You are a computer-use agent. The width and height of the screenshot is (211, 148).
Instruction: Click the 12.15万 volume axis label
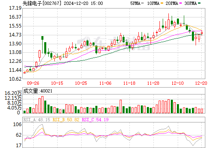(13, 98)
